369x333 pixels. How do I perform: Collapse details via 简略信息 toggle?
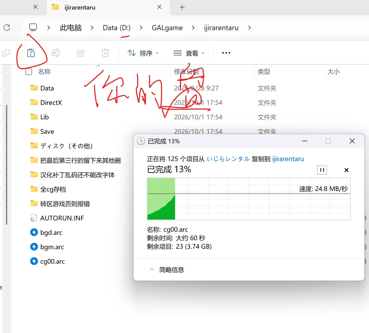tap(167, 270)
